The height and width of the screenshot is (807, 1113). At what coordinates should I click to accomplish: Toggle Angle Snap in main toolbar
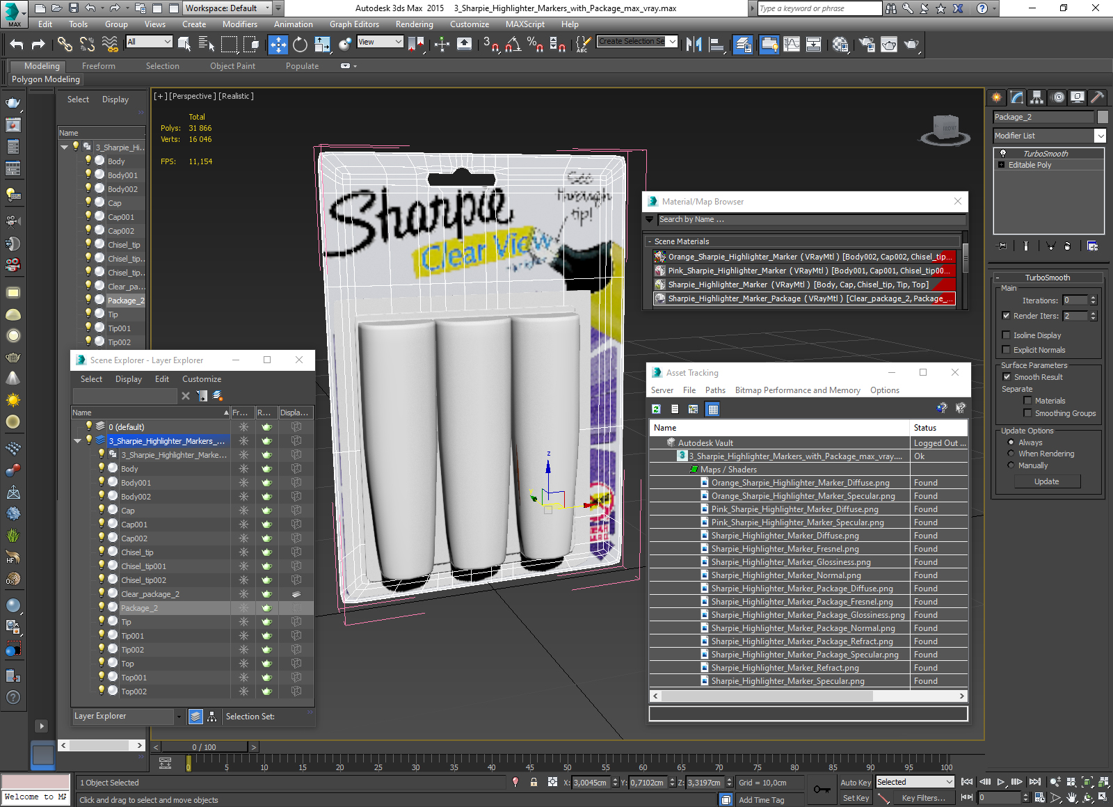click(x=513, y=45)
